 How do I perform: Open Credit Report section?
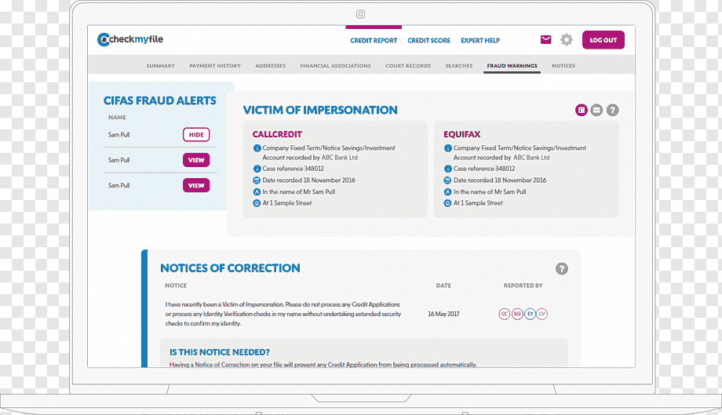374,41
